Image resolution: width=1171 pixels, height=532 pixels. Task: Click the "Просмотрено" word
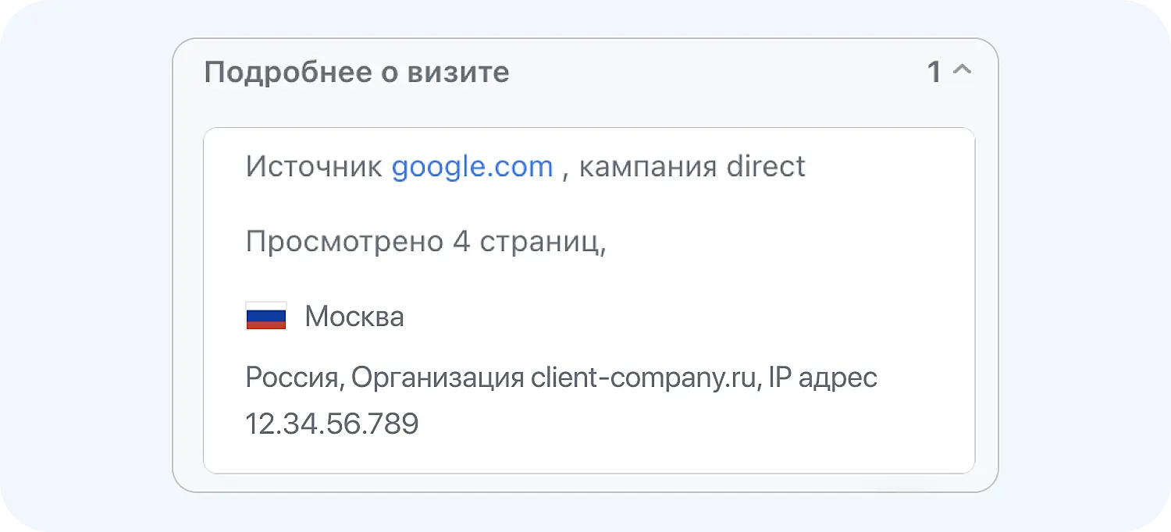pyautogui.click(x=344, y=242)
